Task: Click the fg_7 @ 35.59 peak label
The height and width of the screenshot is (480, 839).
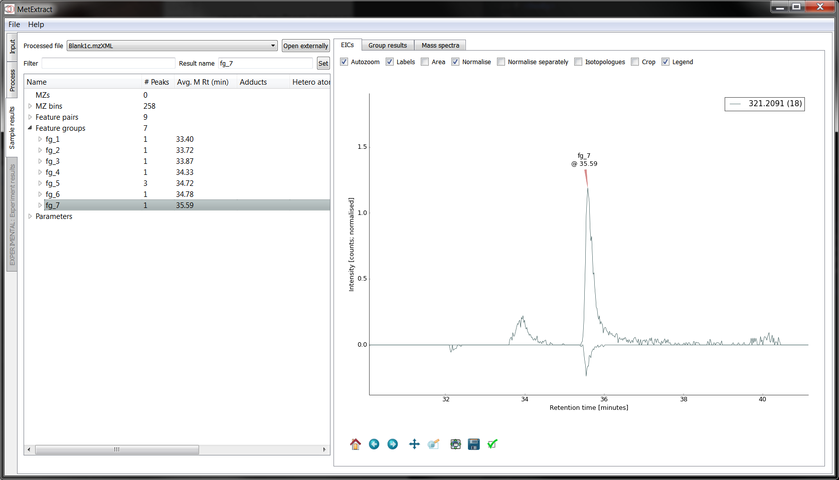Action: tap(584, 160)
